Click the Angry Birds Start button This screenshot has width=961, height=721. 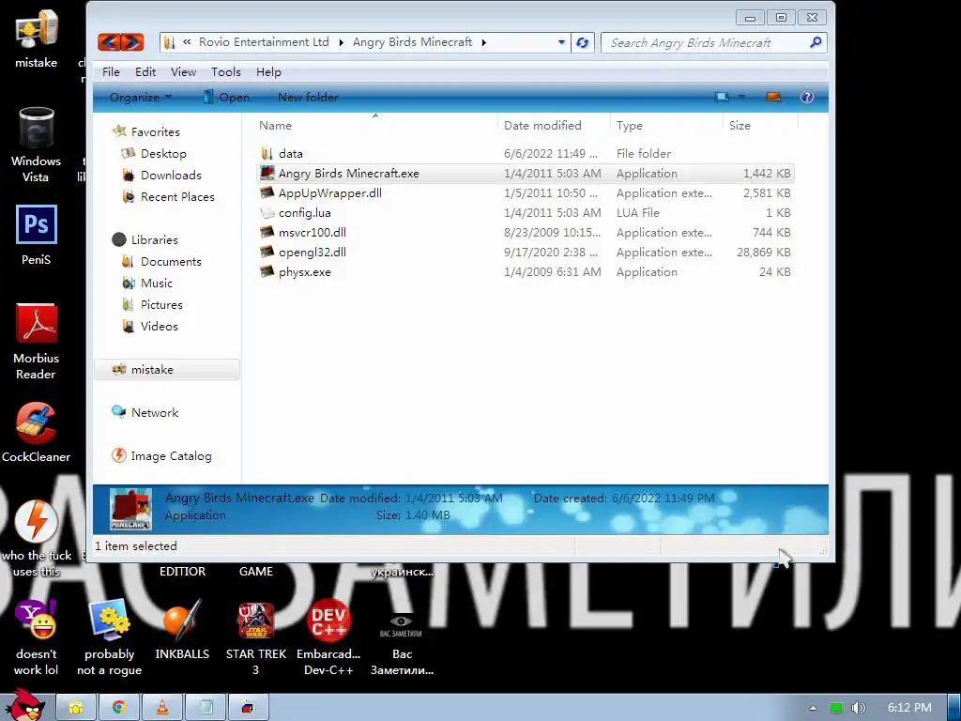(25, 705)
